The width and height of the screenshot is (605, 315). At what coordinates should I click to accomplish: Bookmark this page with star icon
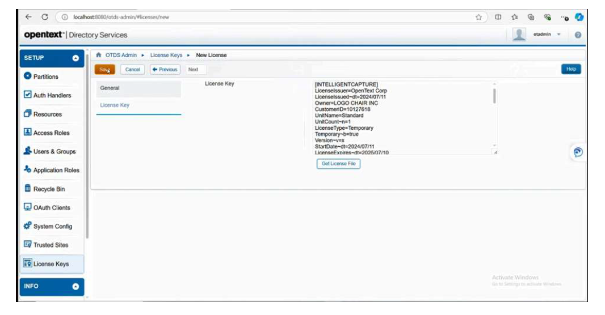pos(479,17)
